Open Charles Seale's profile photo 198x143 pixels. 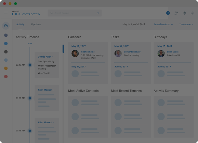(75, 53)
